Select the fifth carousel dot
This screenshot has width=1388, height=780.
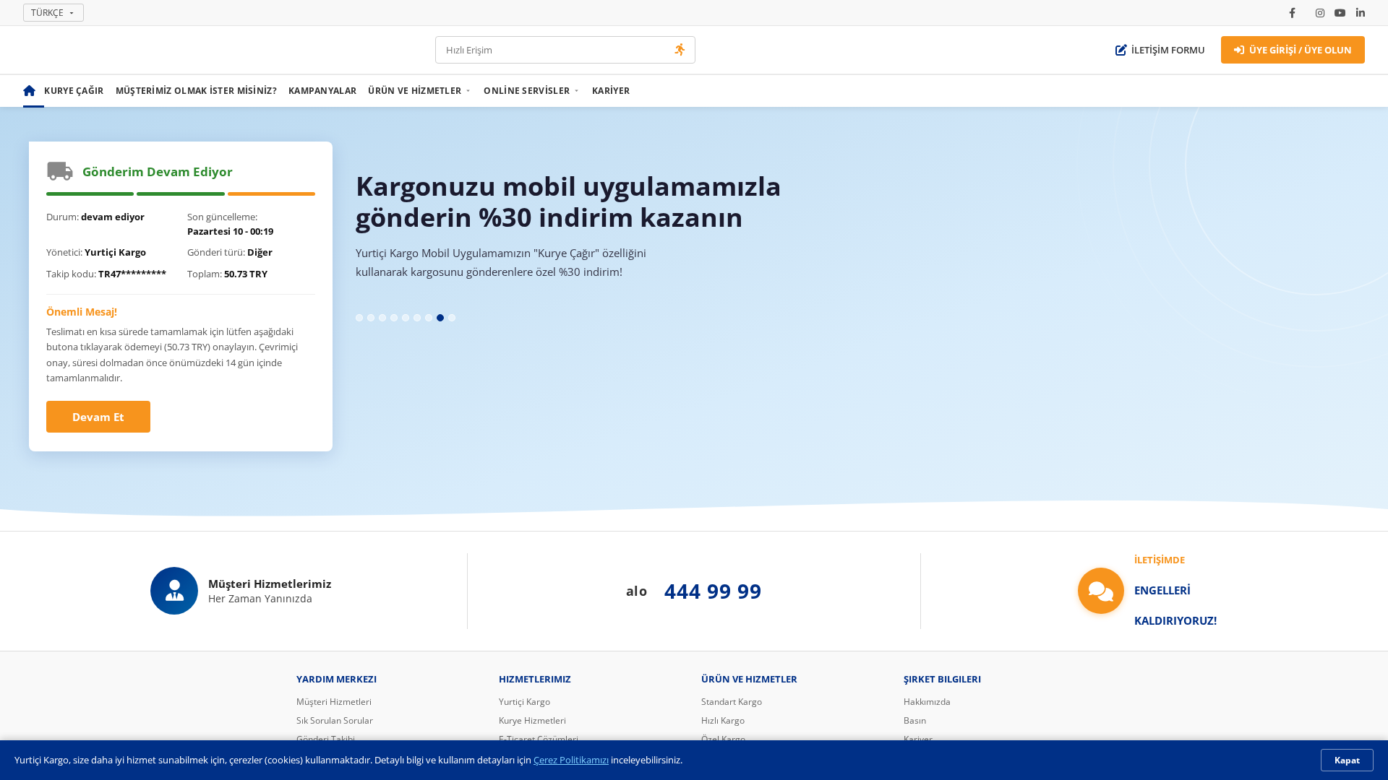click(406, 318)
